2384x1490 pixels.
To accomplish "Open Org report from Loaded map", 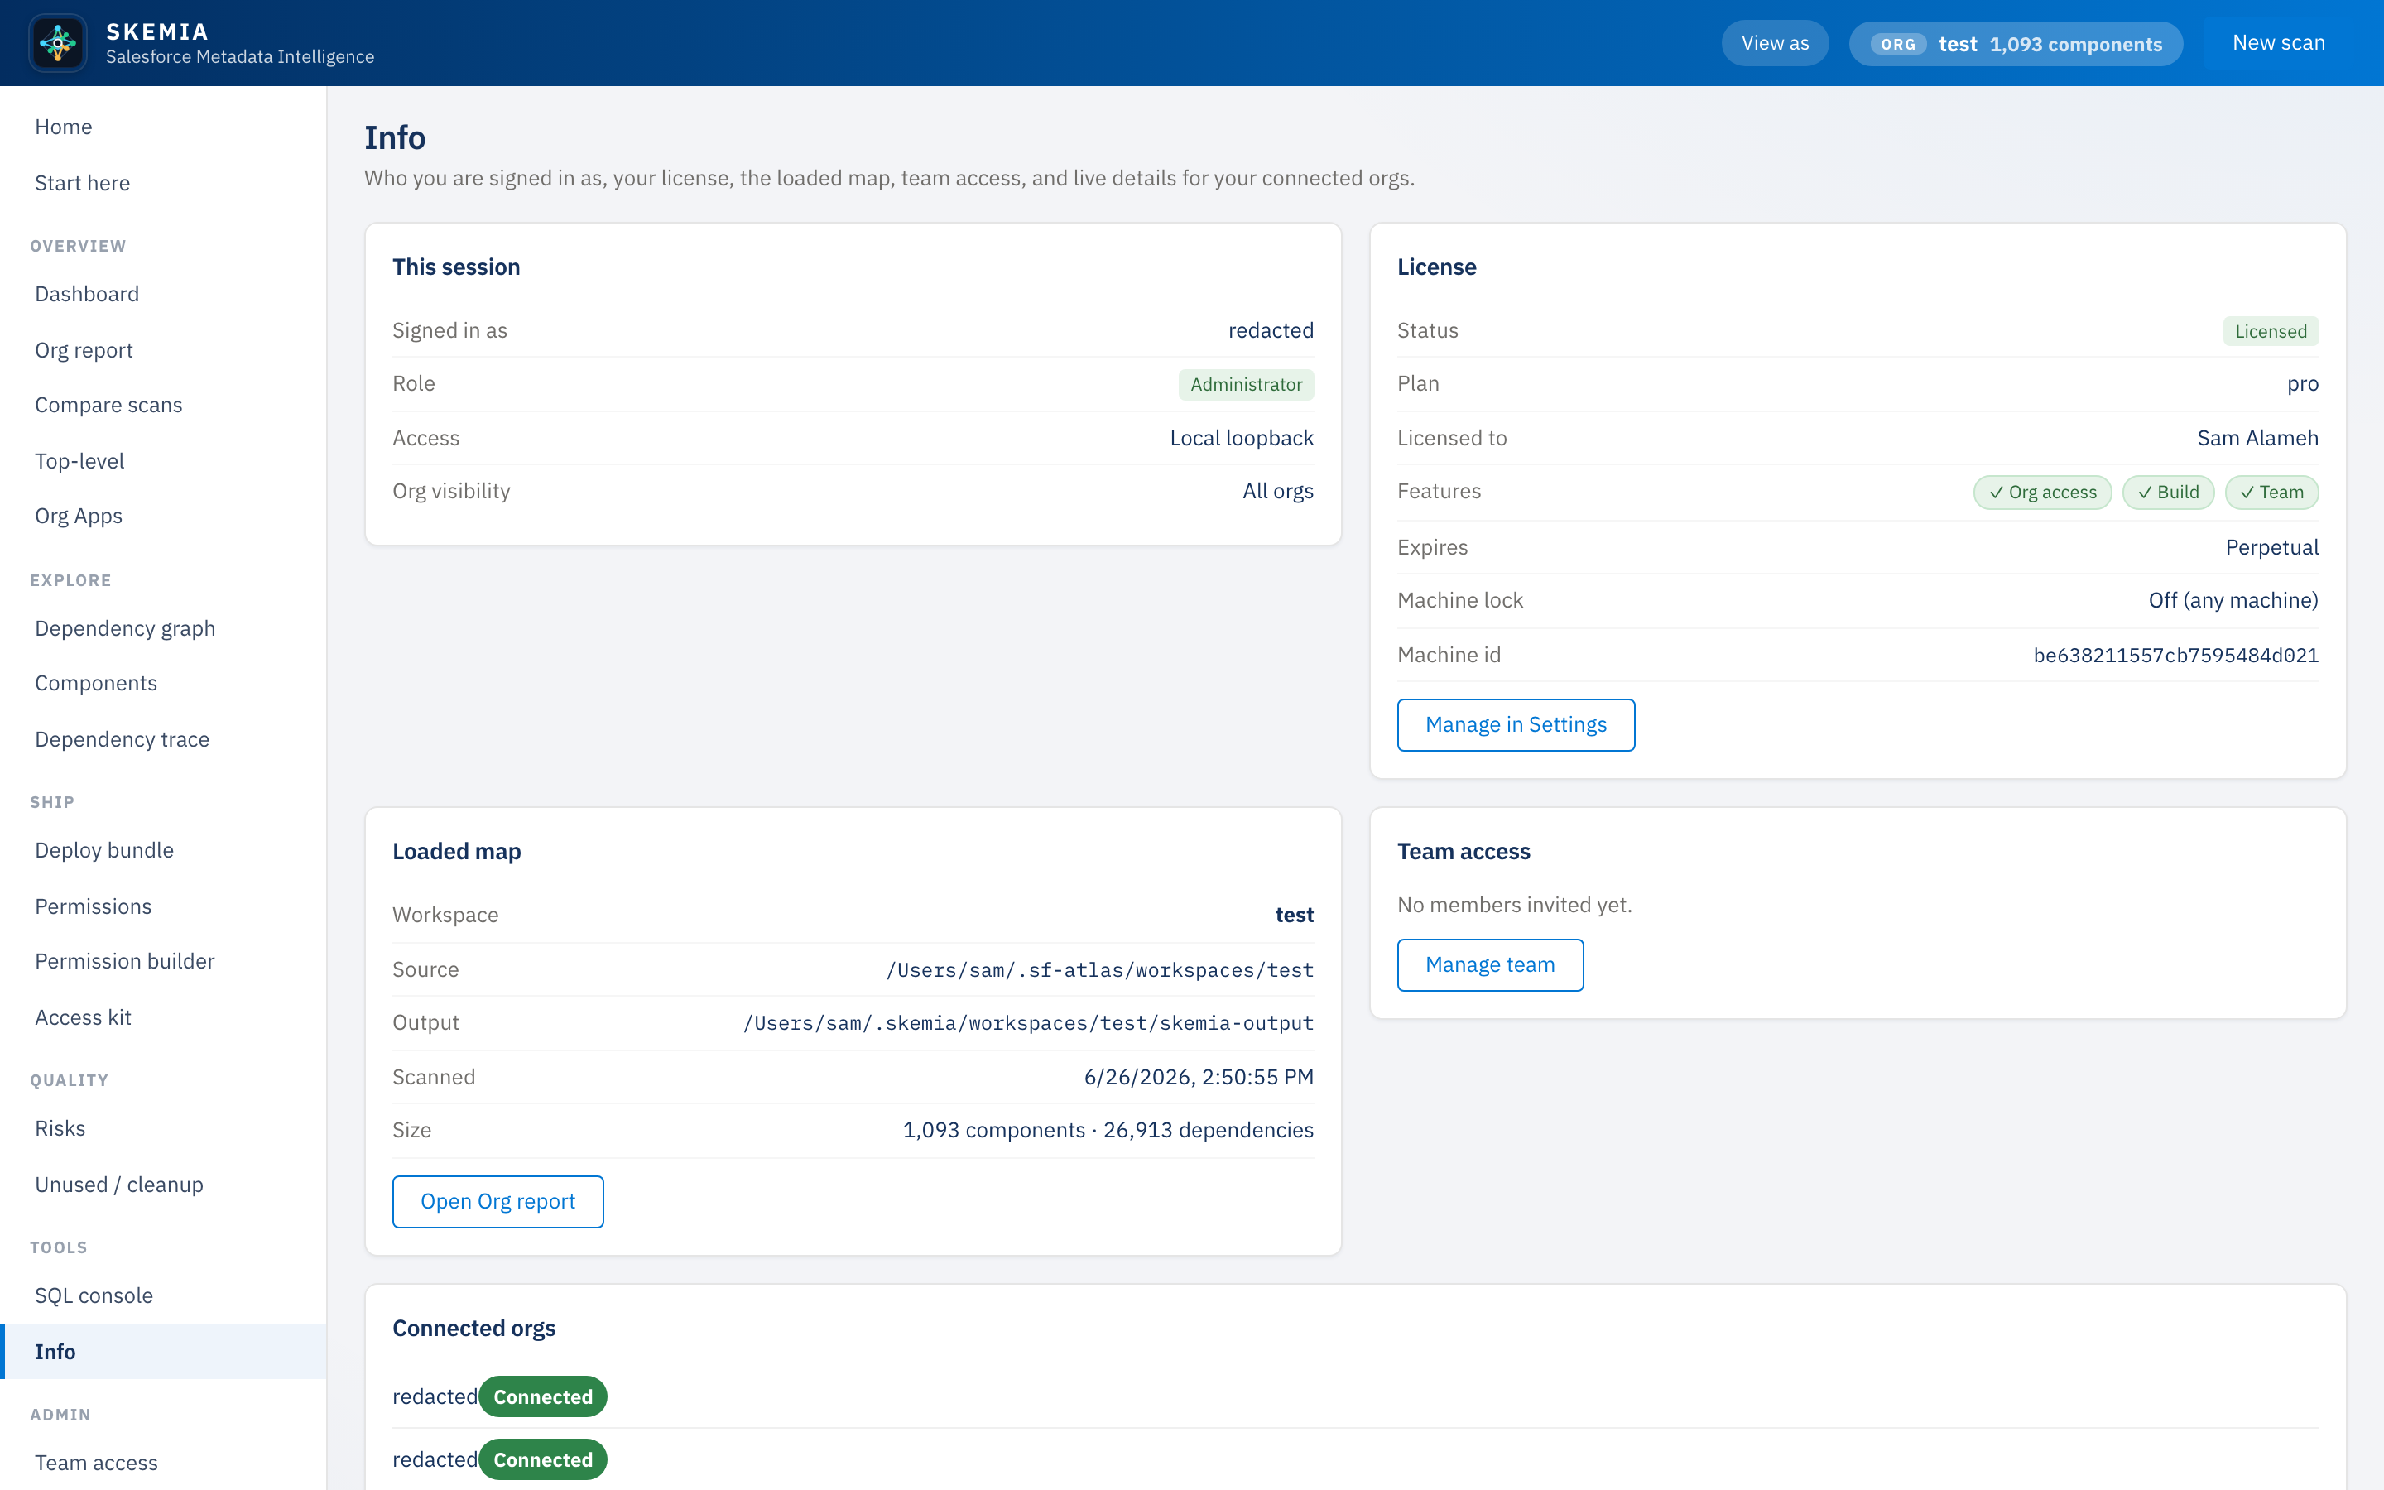I will coord(497,1201).
